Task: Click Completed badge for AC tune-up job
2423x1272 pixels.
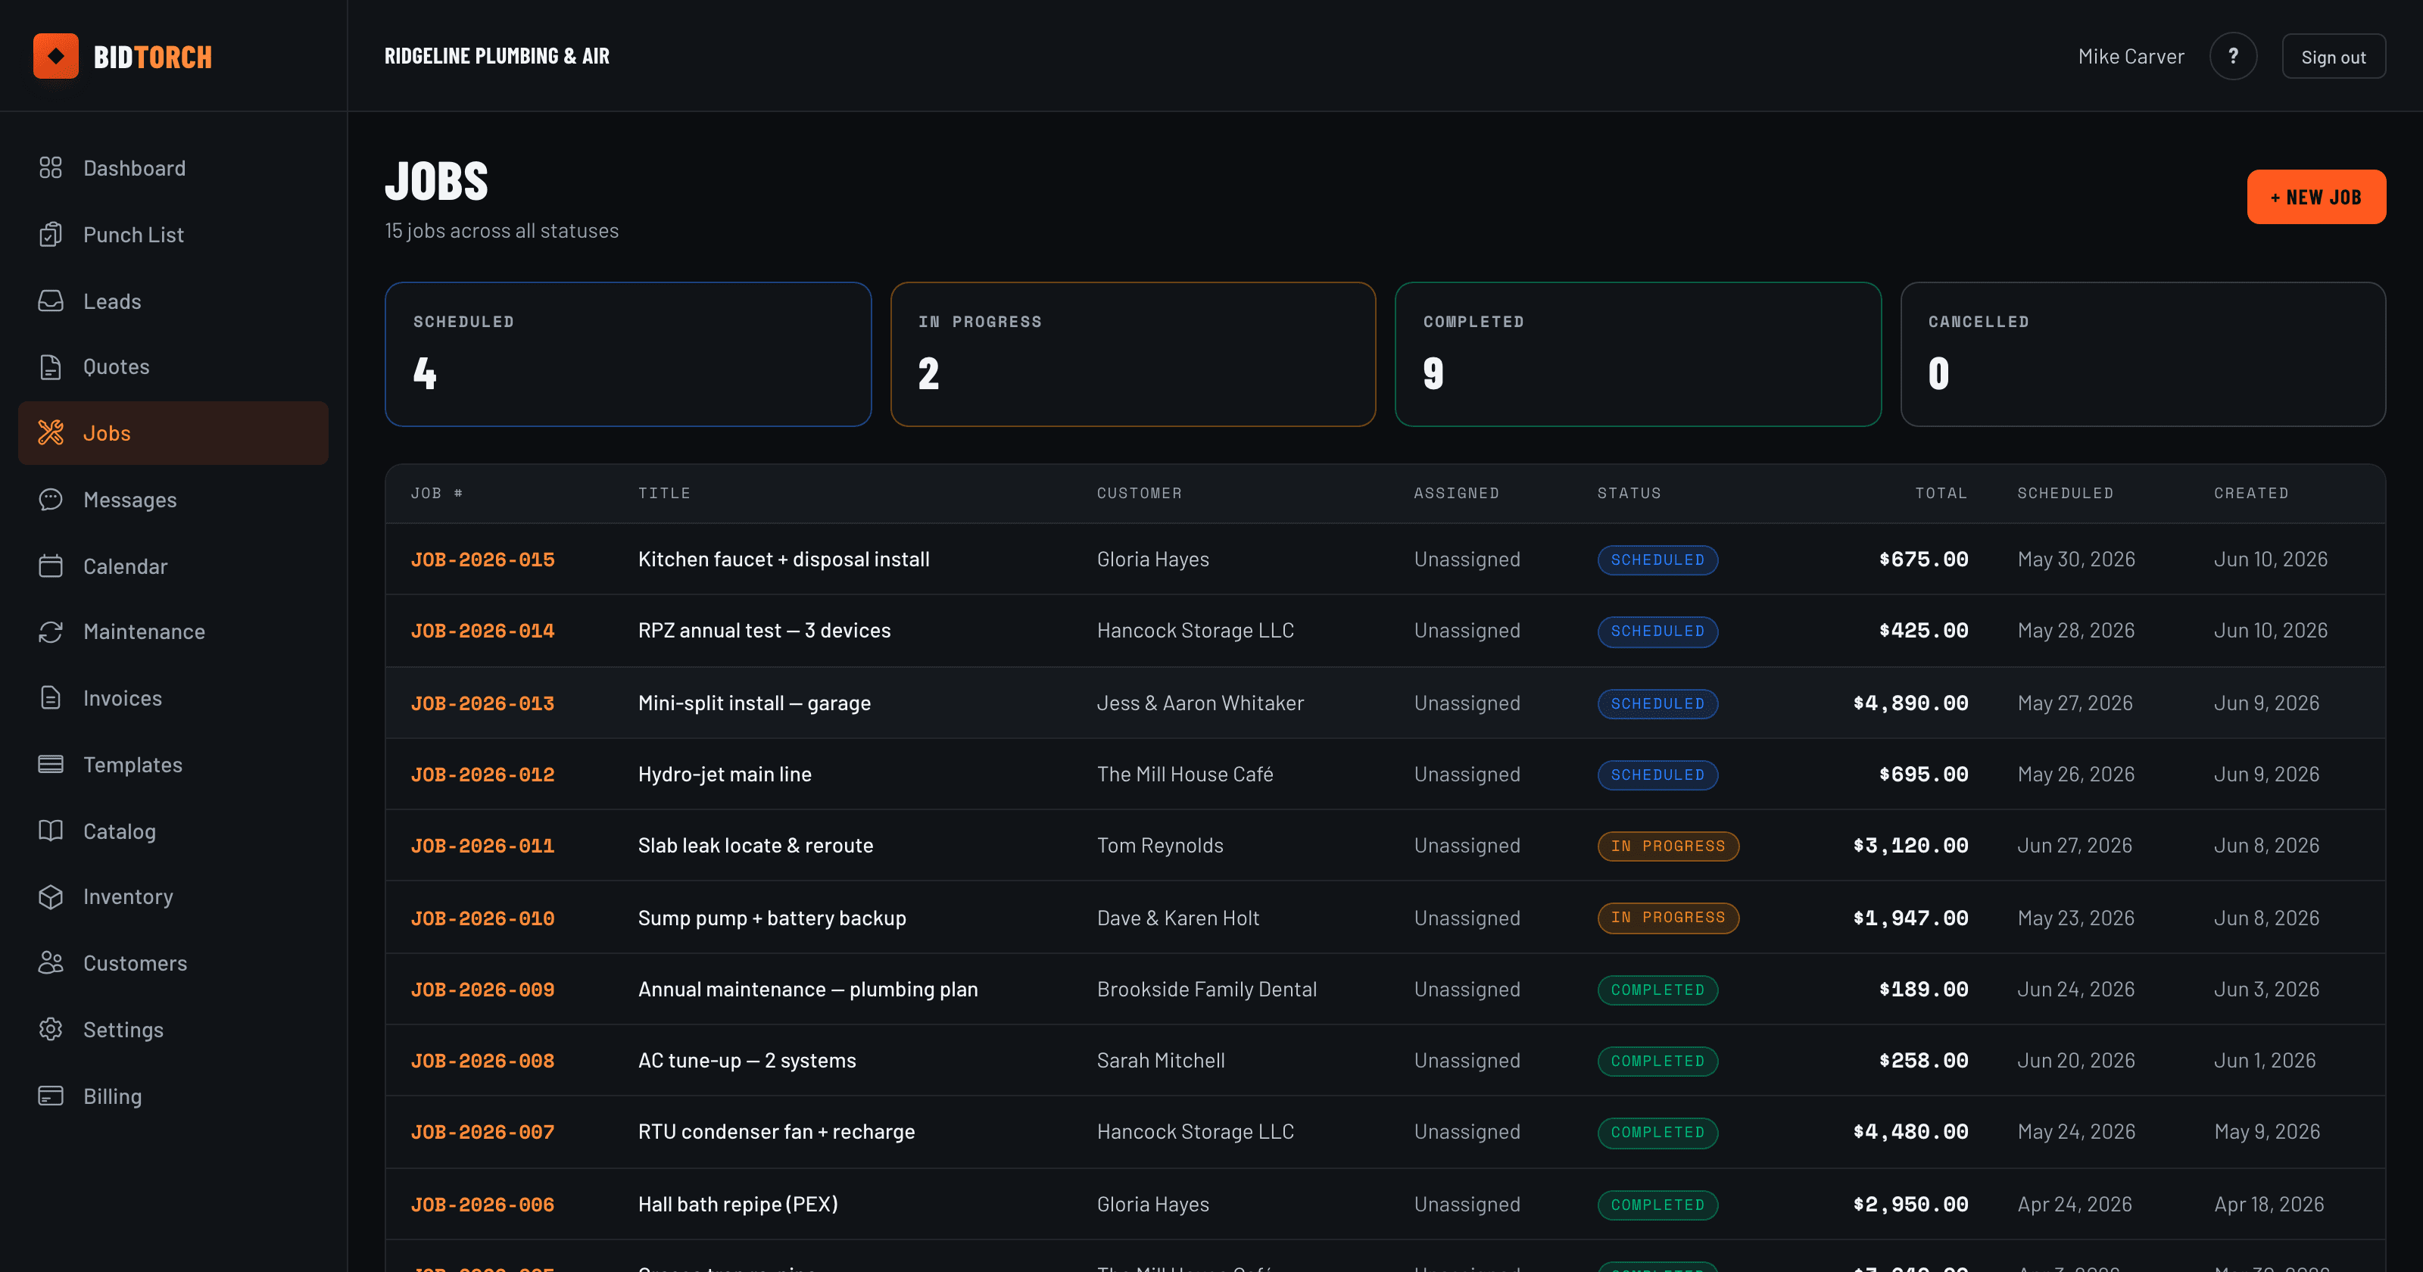Action: coord(1657,1062)
